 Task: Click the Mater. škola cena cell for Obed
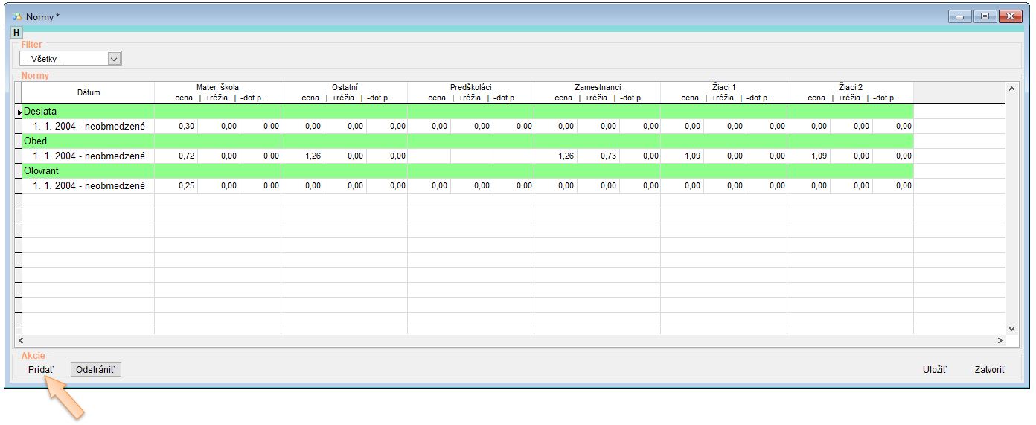pyautogui.click(x=176, y=156)
